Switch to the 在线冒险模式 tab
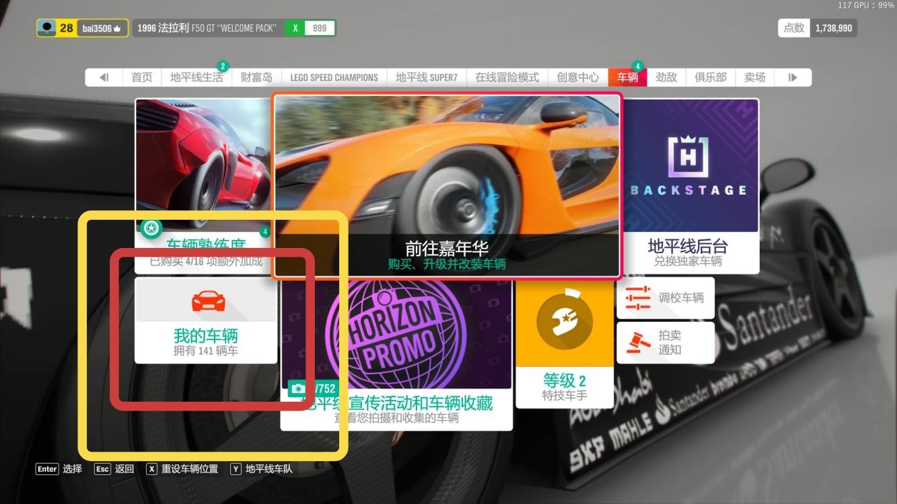Image resolution: width=897 pixels, height=504 pixels. pos(507,77)
